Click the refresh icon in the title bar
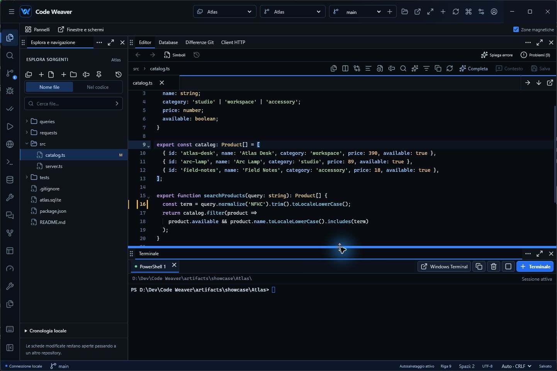Image resolution: width=557 pixels, height=371 pixels. pos(456,12)
